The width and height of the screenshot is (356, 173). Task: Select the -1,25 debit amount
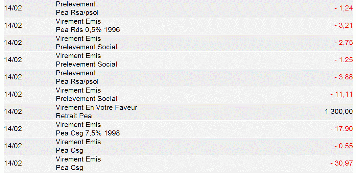343,60
